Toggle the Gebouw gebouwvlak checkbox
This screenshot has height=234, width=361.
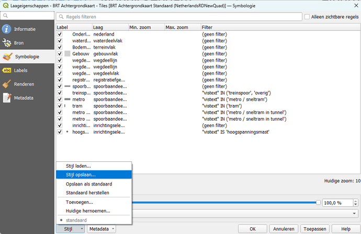tap(60, 54)
